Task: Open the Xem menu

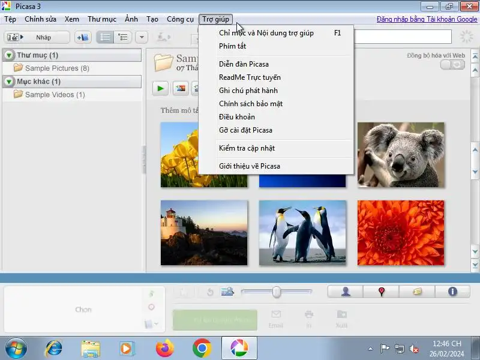Action: pos(71,19)
